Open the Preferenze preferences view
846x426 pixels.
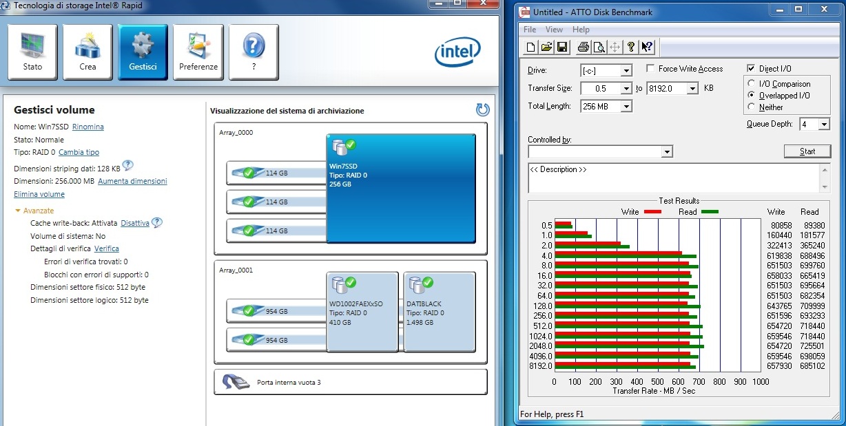(198, 52)
